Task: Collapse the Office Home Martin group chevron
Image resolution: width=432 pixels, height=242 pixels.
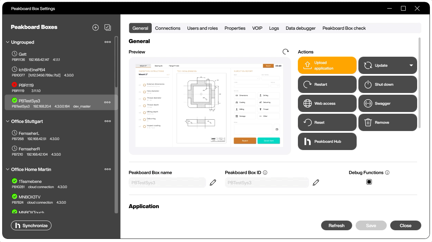Action: [x=8, y=169]
